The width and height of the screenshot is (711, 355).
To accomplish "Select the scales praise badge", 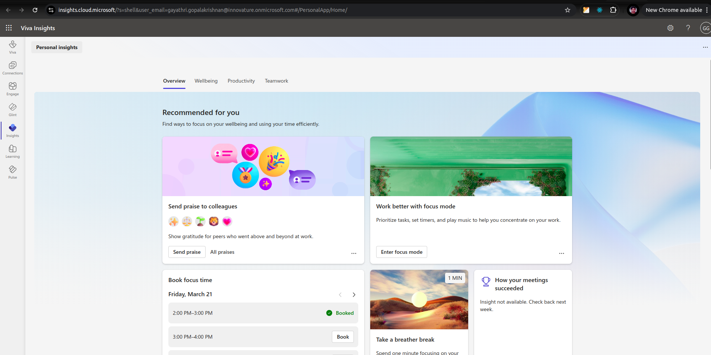I will pos(187,221).
